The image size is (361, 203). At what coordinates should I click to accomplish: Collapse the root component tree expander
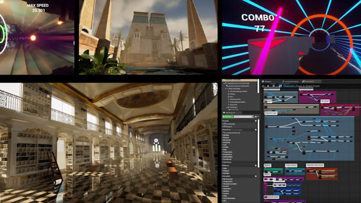(x=224, y=83)
